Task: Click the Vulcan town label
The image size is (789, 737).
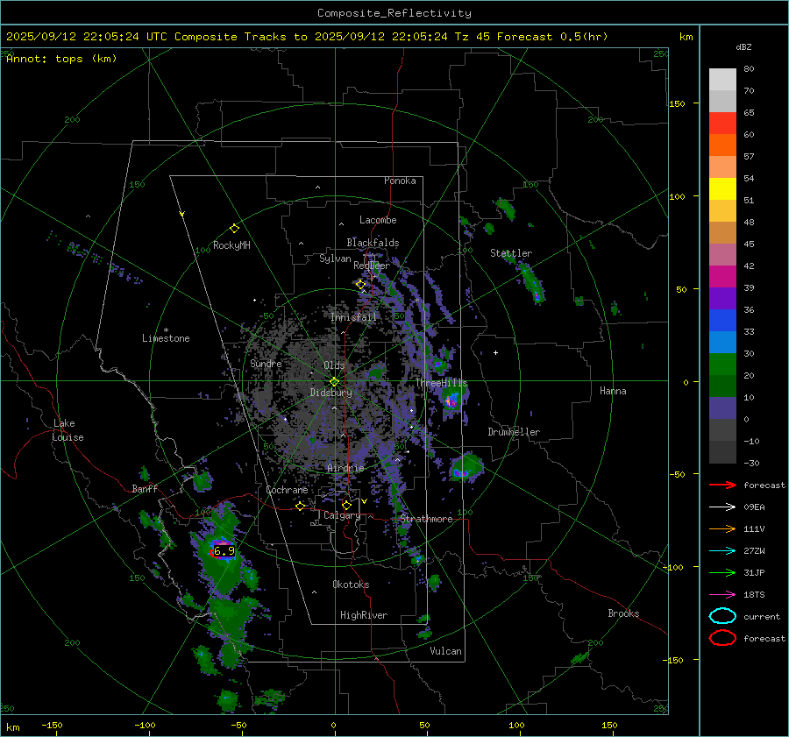Action: (x=445, y=651)
